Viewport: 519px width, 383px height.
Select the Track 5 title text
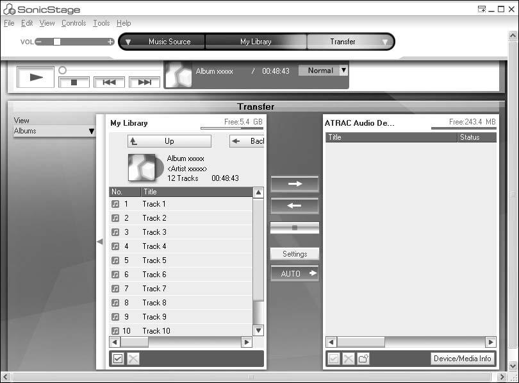tap(154, 260)
